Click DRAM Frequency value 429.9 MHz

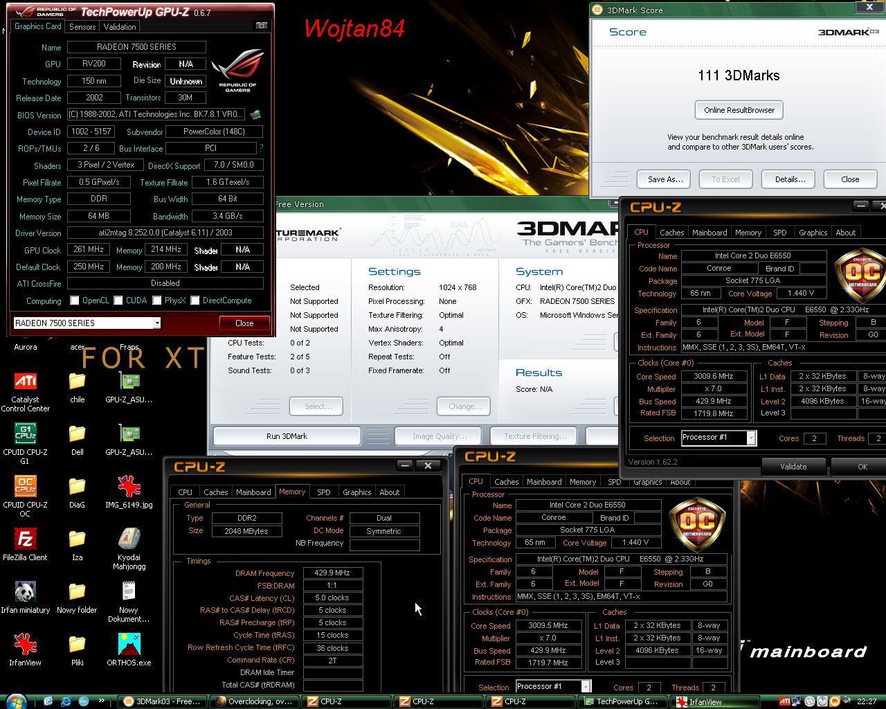332,573
